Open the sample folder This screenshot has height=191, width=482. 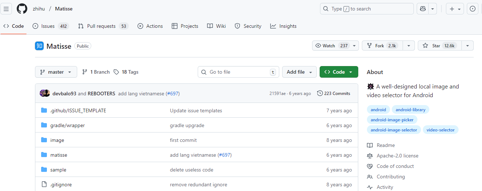click(58, 170)
